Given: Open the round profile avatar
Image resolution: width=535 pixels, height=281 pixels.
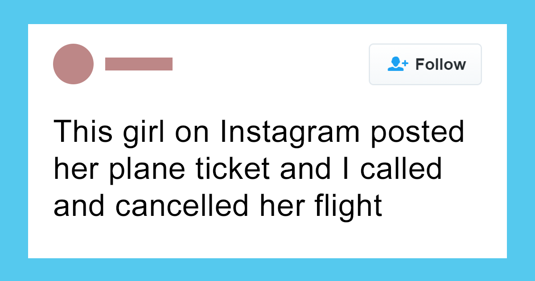Looking at the screenshot, I should coord(73,64).
